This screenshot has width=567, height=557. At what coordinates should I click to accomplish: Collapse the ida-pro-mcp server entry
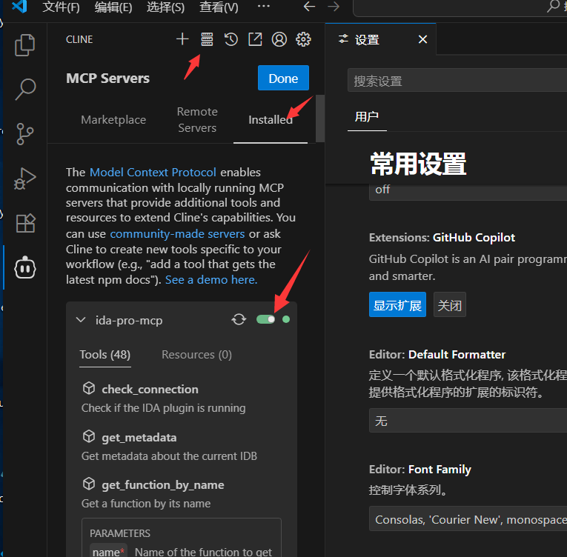click(x=81, y=320)
